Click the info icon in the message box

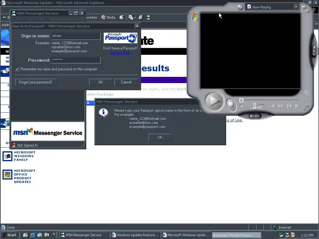click(x=103, y=113)
